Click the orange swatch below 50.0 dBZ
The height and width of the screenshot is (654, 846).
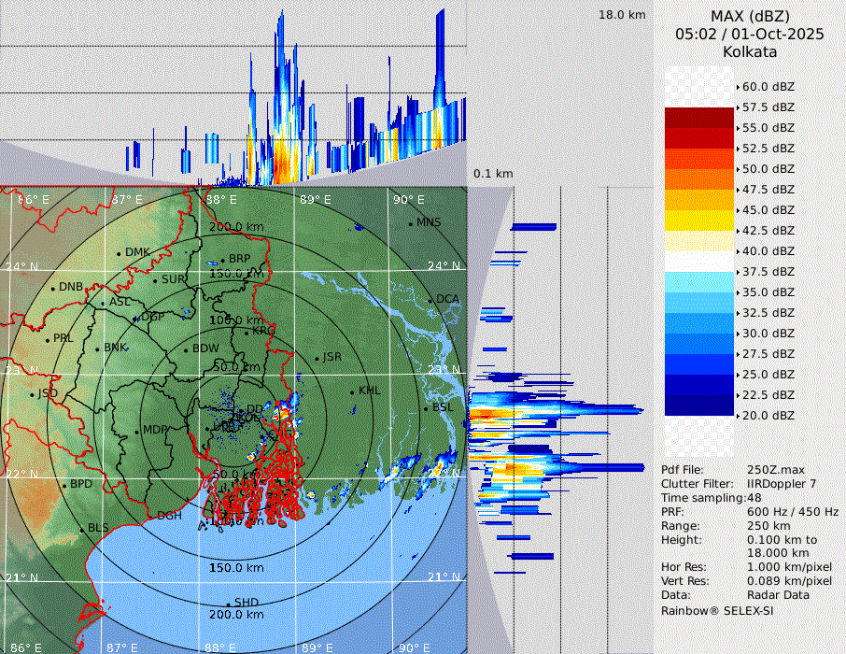[698, 179]
